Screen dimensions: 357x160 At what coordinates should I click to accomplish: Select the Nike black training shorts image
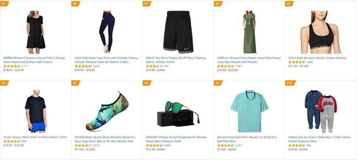point(178,32)
